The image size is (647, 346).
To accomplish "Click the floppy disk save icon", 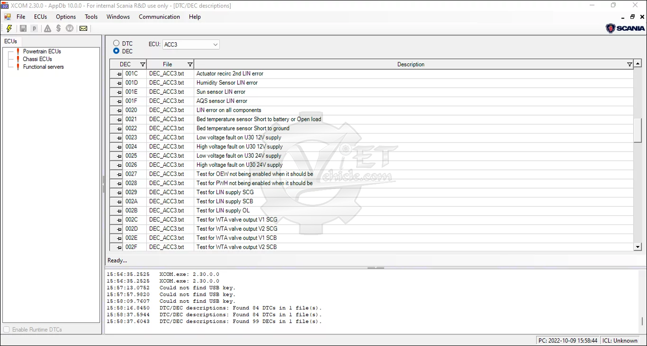I will 23,28.
